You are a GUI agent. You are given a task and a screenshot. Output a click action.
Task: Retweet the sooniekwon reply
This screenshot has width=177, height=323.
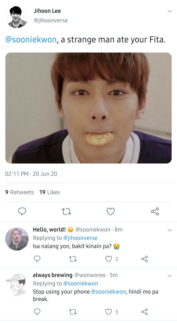pos(73,259)
